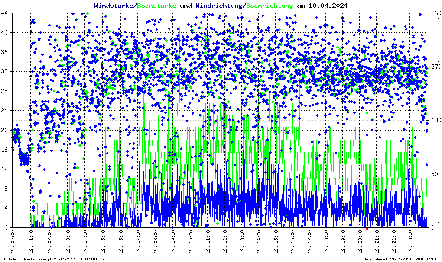Click the '19. 04:00' time label
This screenshot has height=262, width=442.
[x=86, y=242]
